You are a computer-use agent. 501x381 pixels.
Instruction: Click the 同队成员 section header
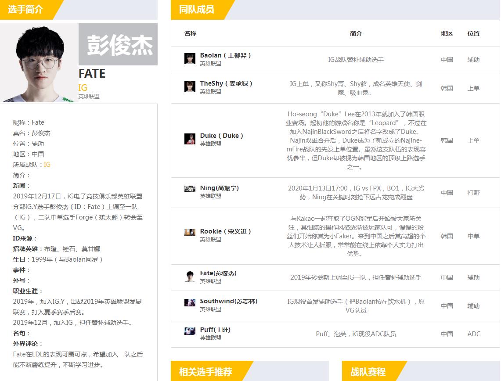196,10
